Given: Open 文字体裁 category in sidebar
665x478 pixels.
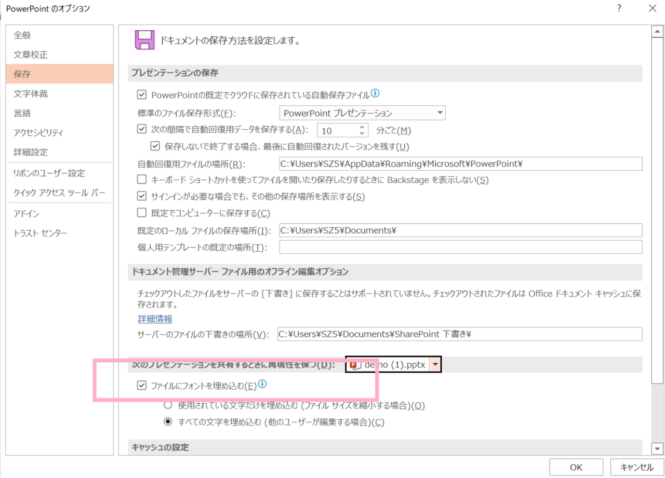Looking at the screenshot, I should 31,94.
